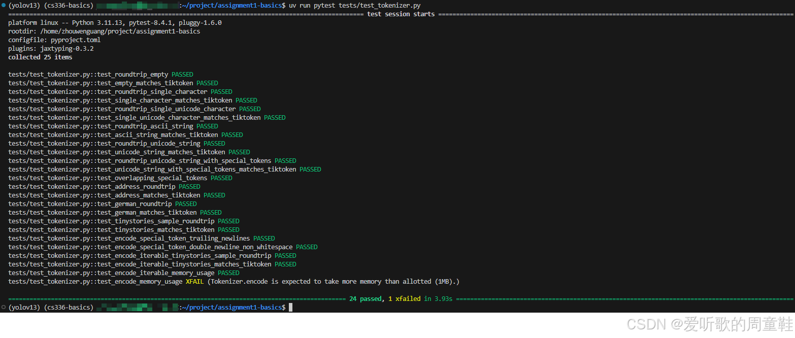
Task: Click test_encode_special_token_trailing_newlines line
Action: pyautogui.click(x=142, y=239)
